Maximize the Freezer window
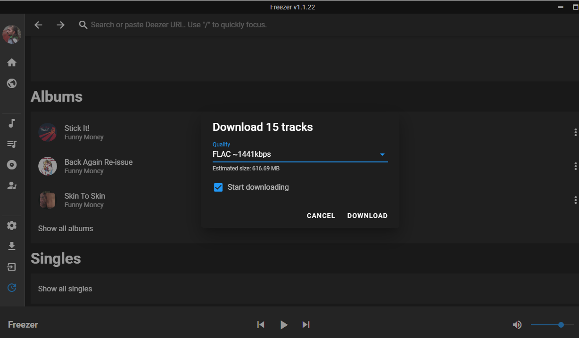The width and height of the screenshot is (579, 338). pos(576,7)
